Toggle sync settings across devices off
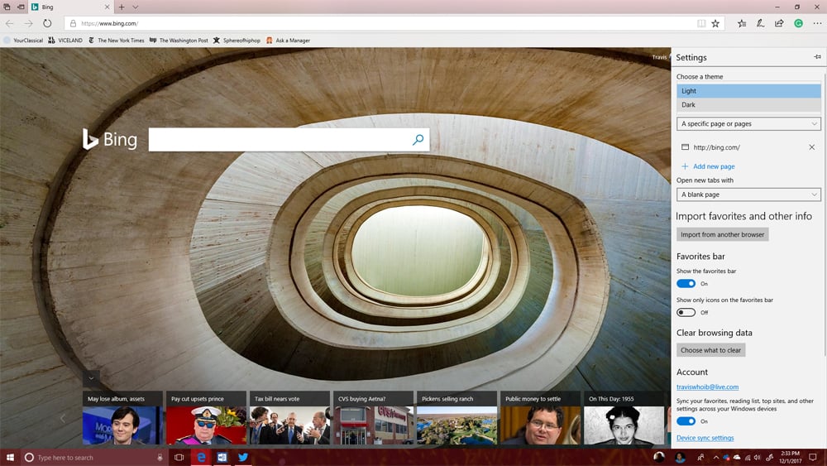This screenshot has width=827, height=466. 686,421
